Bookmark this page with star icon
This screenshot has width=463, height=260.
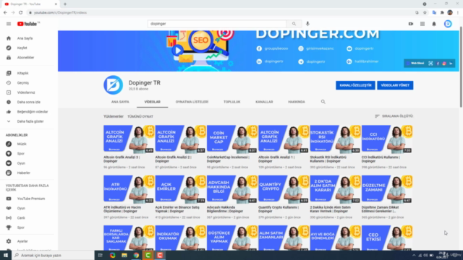(425, 13)
